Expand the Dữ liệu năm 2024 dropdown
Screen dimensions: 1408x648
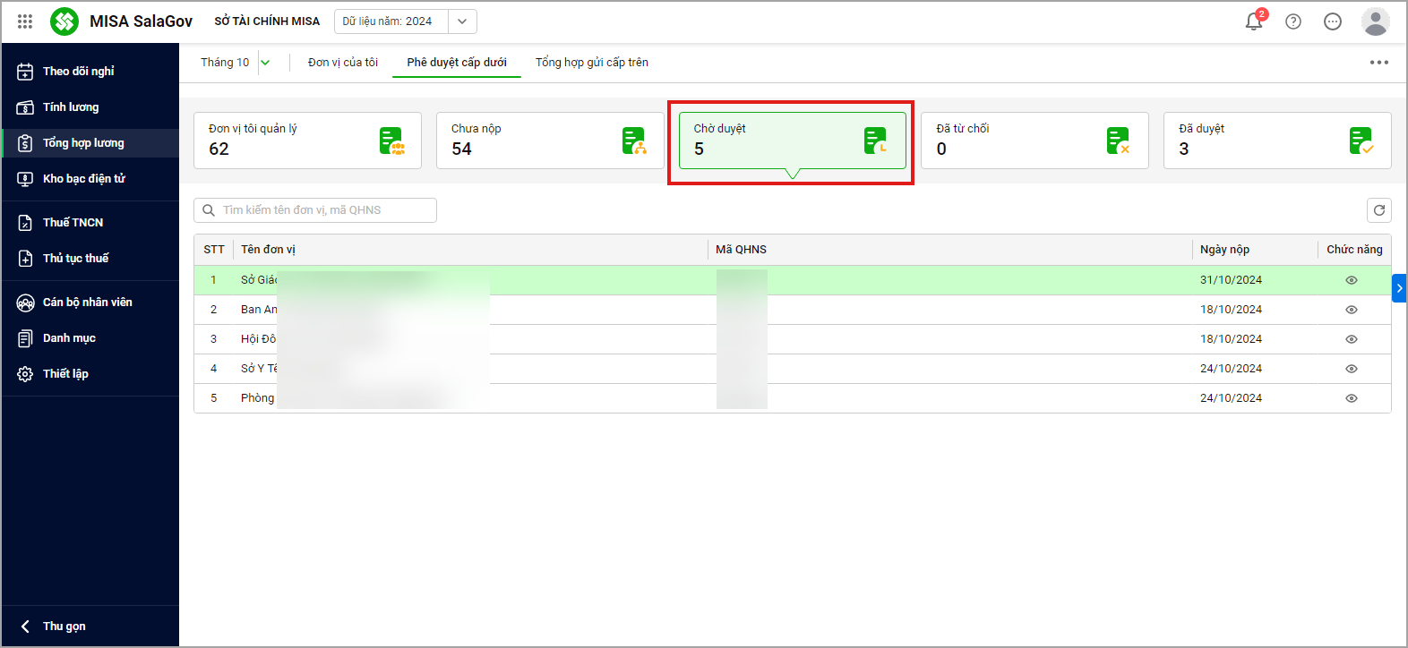click(462, 21)
